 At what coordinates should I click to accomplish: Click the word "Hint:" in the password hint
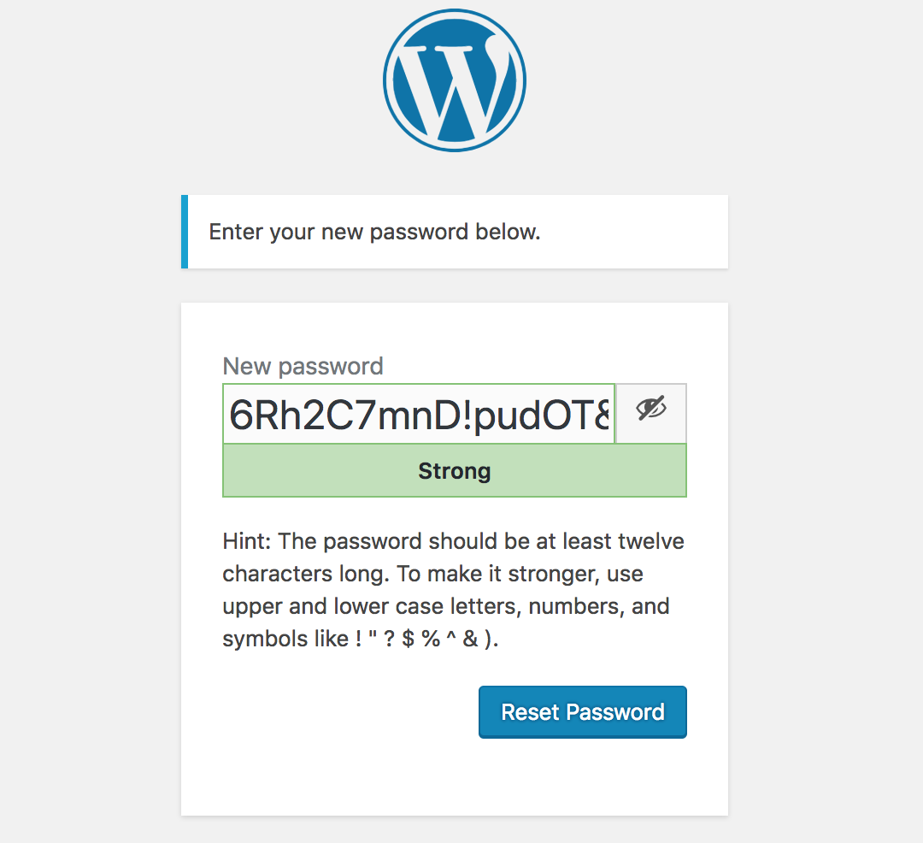click(x=248, y=542)
